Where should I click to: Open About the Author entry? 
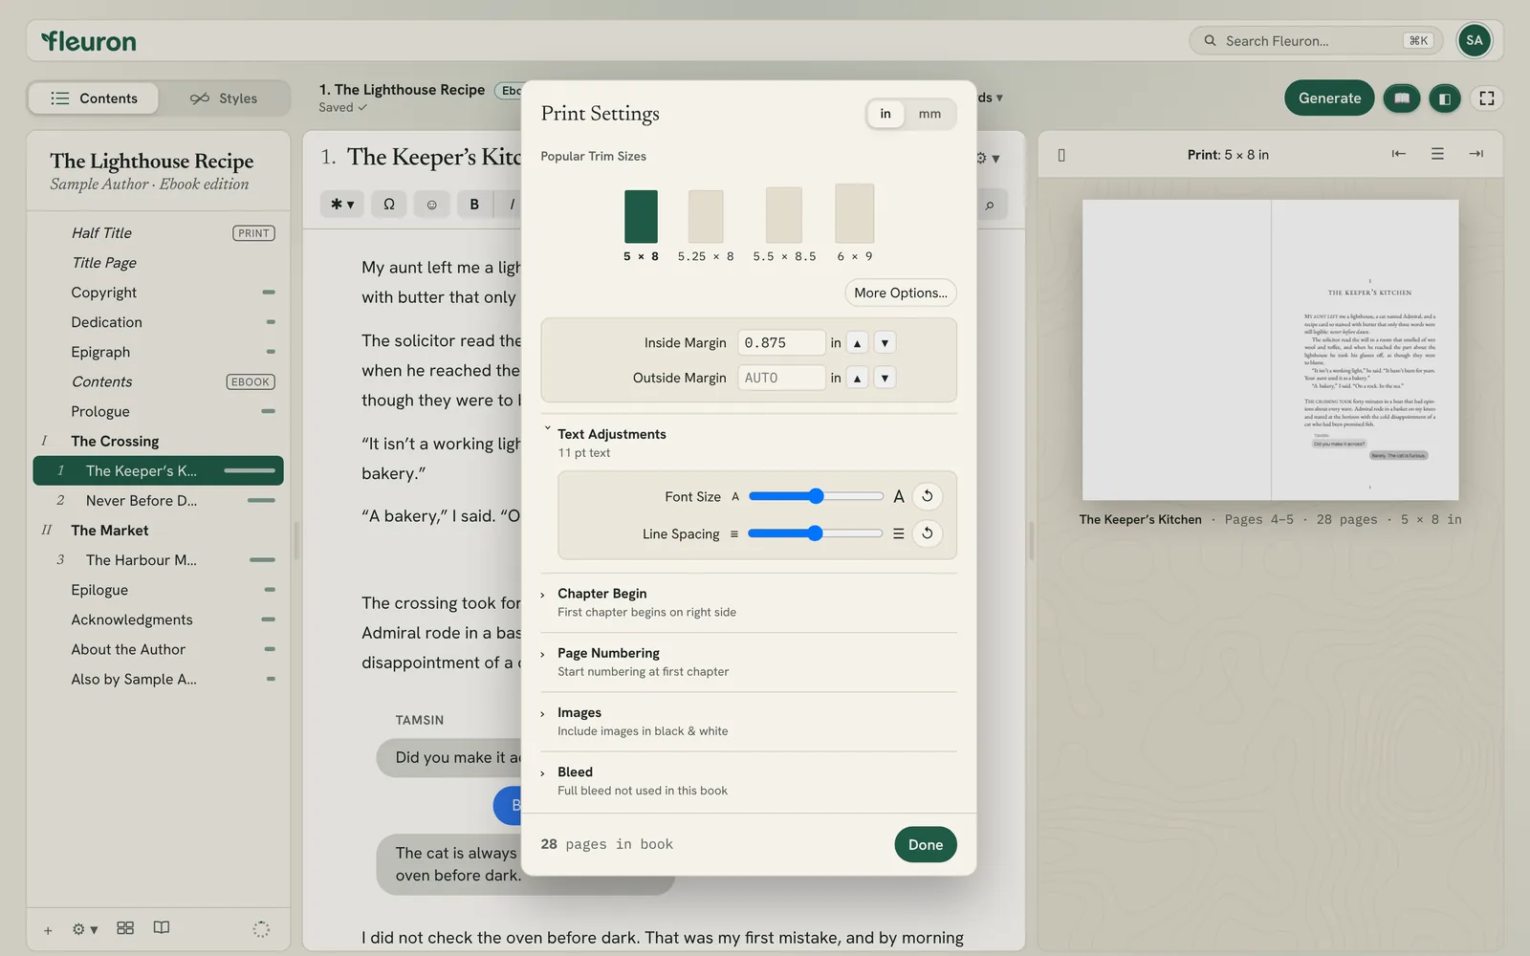point(159,649)
